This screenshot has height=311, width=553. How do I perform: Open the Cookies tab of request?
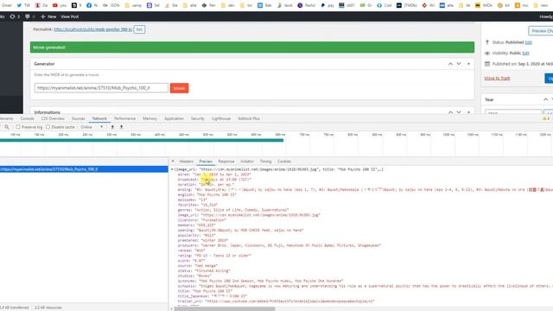pos(284,162)
